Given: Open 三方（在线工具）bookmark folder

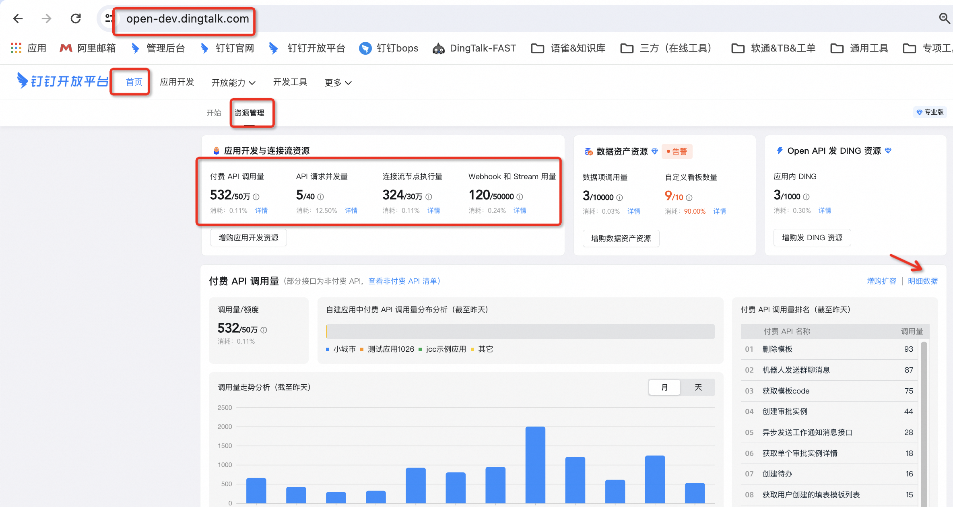Looking at the screenshot, I should (666, 48).
